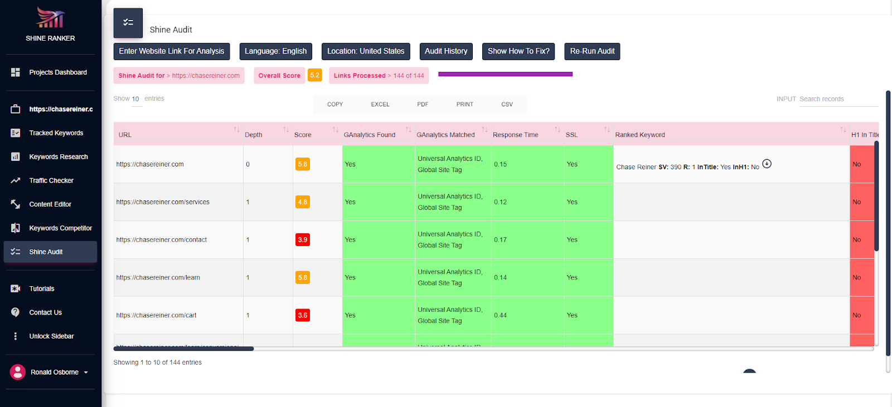Click Links Processed 144 of 144 label

(379, 76)
